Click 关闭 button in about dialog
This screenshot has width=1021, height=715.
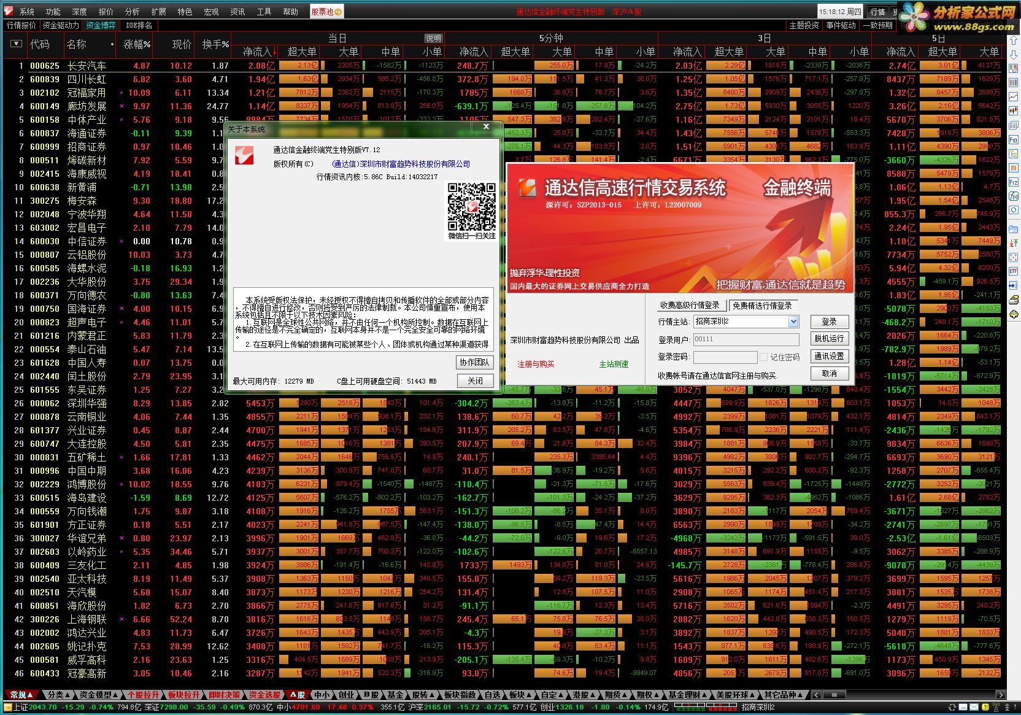[x=475, y=381]
